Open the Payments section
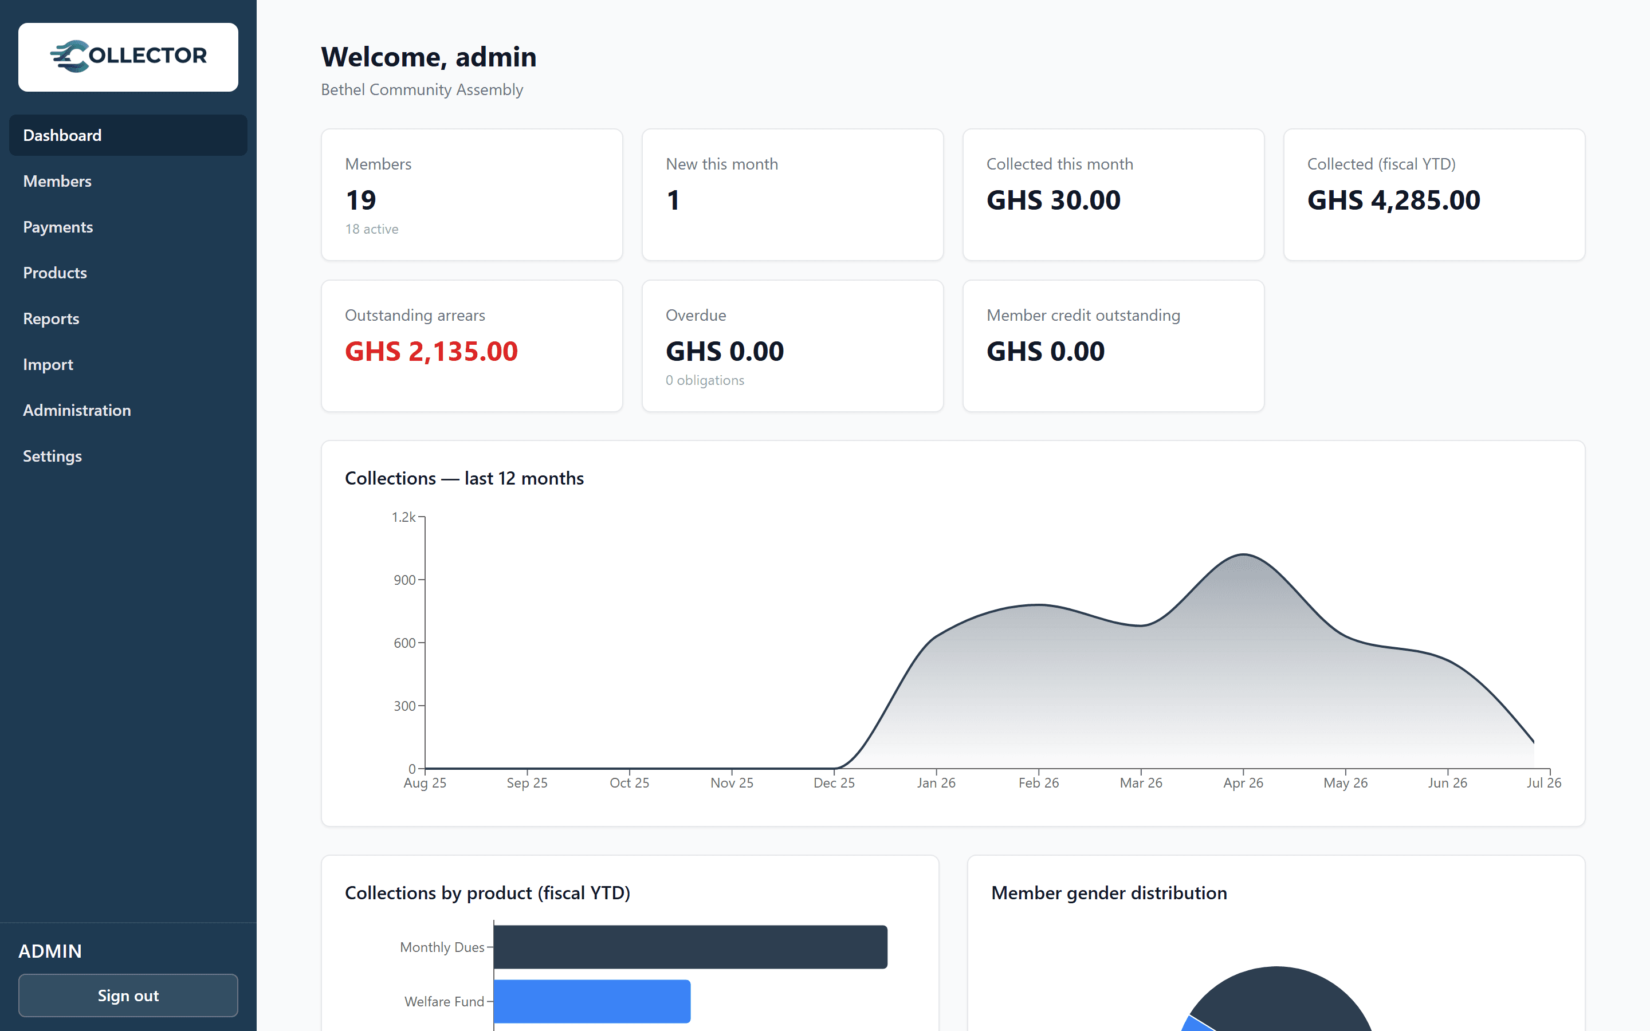 pos(128,226)
